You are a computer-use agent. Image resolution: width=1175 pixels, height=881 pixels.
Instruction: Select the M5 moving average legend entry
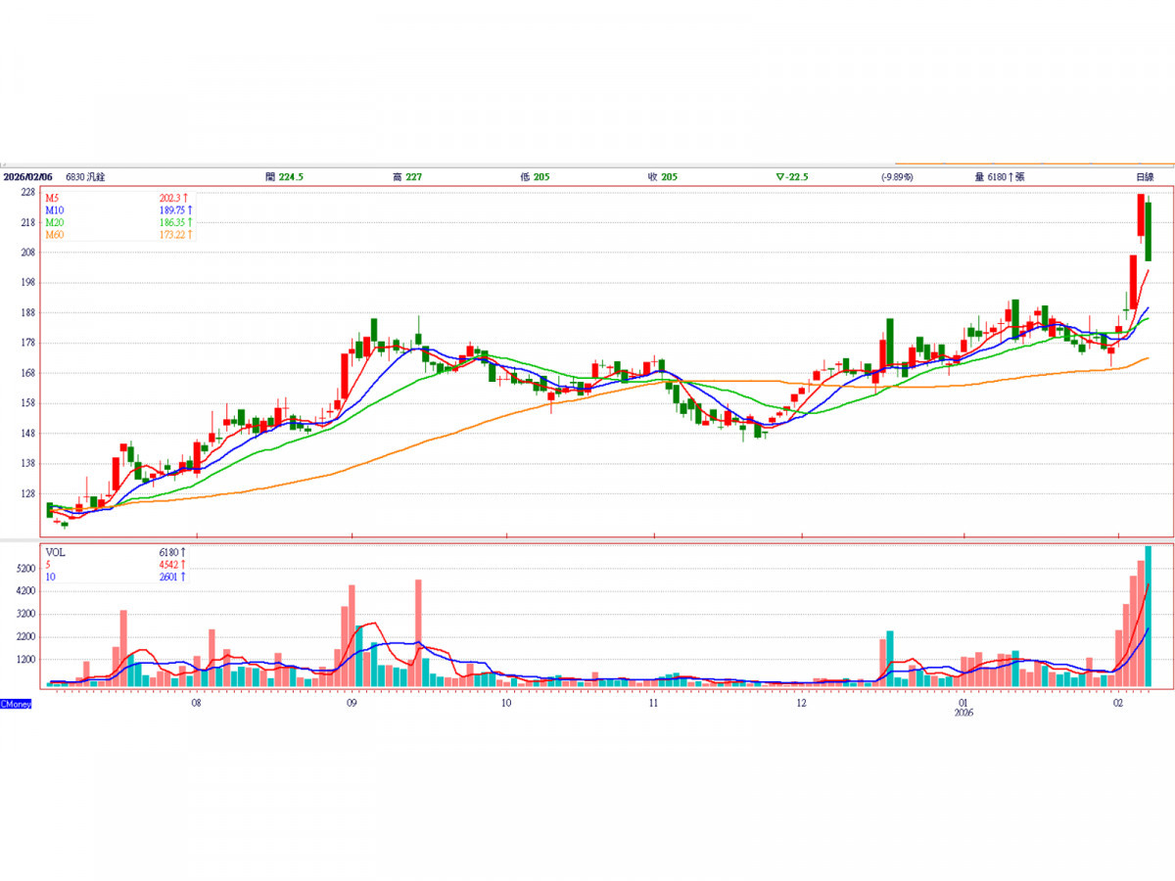52,197
